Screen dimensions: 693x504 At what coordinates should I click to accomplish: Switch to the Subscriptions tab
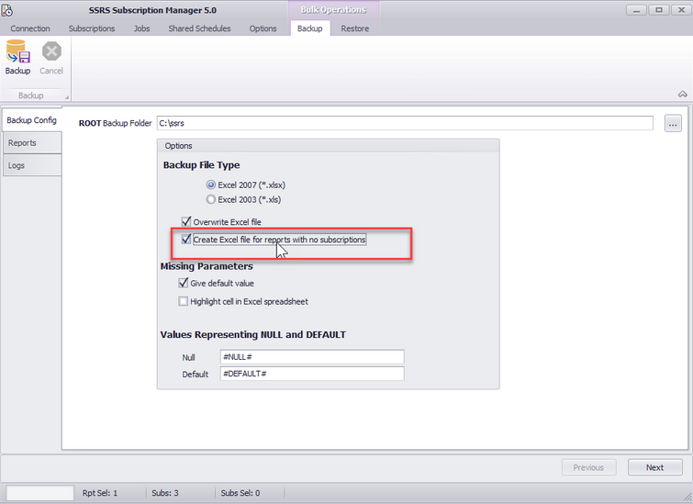[x=92, y=28]
